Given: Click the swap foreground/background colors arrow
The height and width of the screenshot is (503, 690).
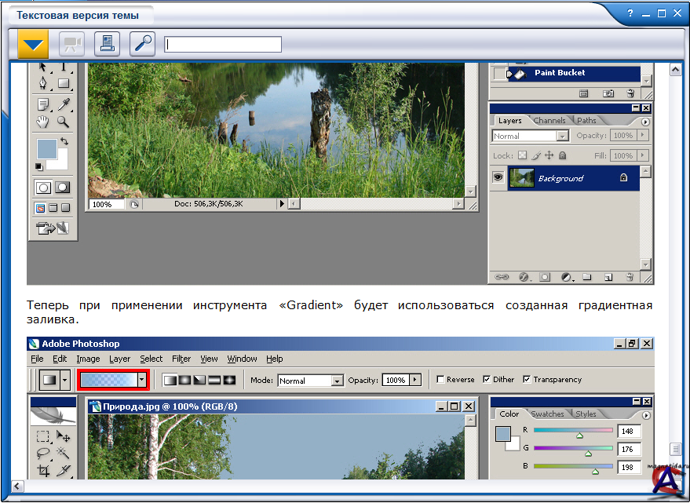Looking at the screenshot, I should tap(64, 142).
